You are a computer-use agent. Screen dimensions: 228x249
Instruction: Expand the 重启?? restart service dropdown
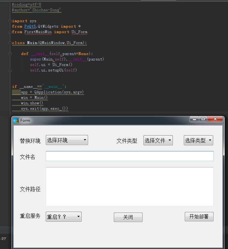pos(64,216)
